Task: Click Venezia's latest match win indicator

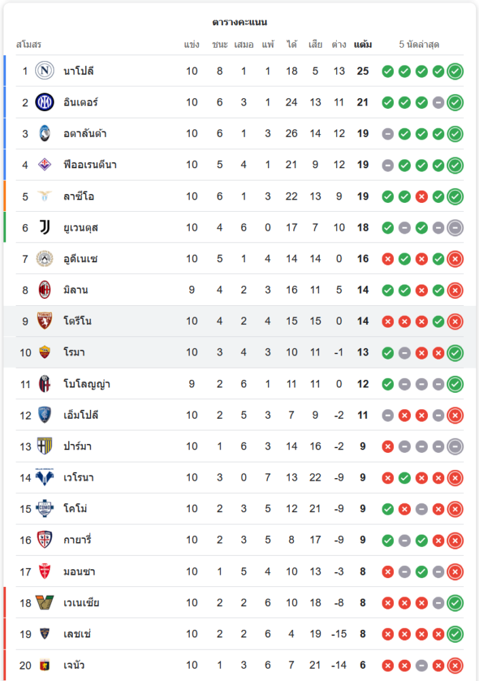Action: point(455,603)
